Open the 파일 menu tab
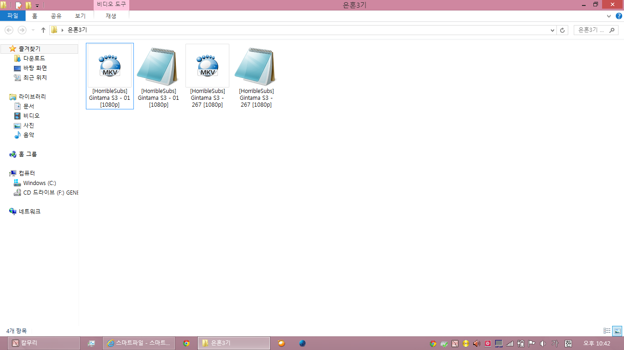This screenshot has height=350, width=624. coord(13,16)
